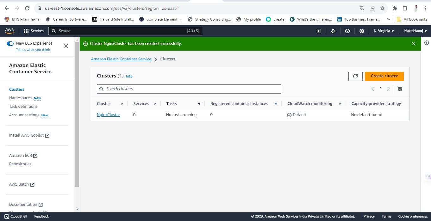
Task: Click the Create cluster button
Action: (384, 76)
